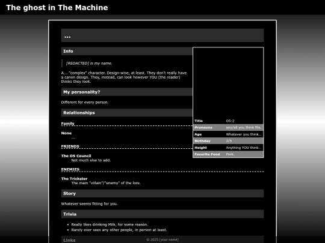Click the 'Relationships' section heading

point(126,113)
